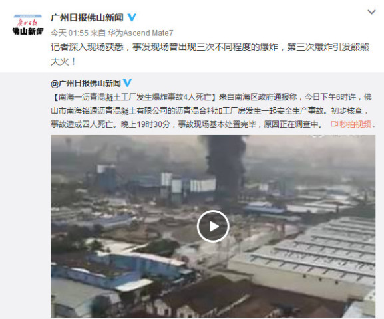The image size is (384, 319).
Task: Open 广州日报佛山新闻 account name at top
Action: click(x=87, y=18)
